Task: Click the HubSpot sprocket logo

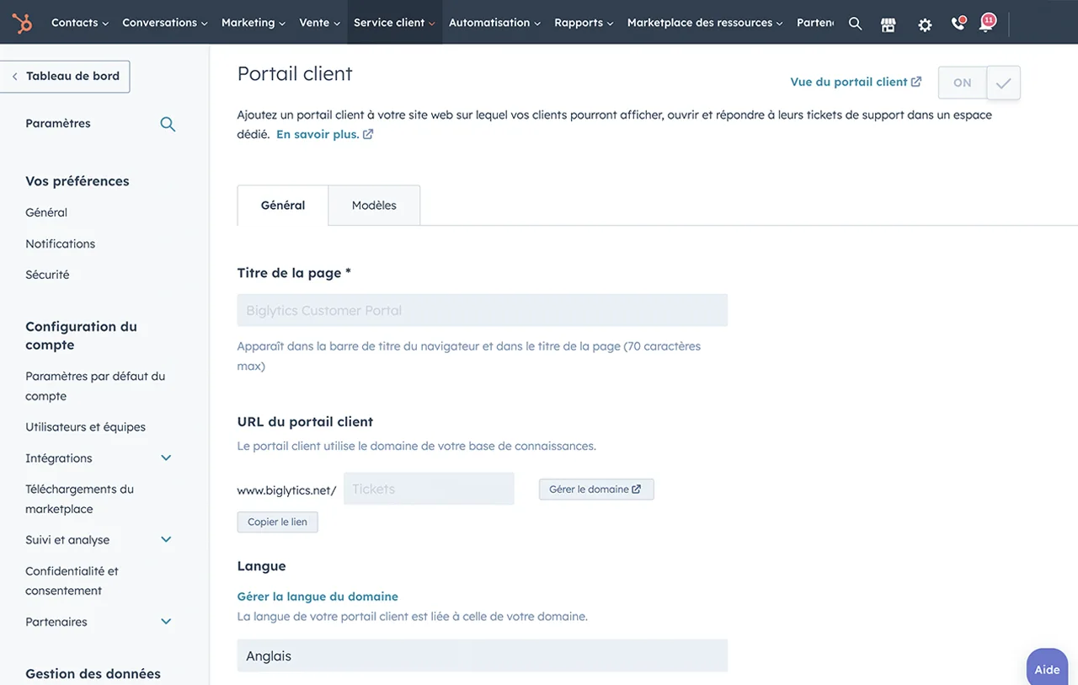Action: [x=22, y=22]
